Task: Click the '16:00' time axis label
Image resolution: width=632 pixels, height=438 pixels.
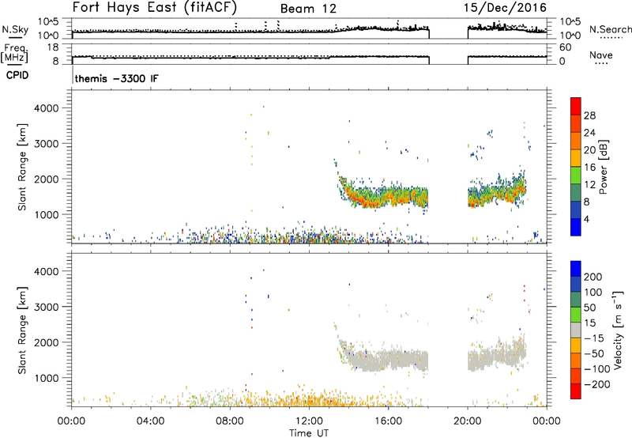Action: (388, 421)
